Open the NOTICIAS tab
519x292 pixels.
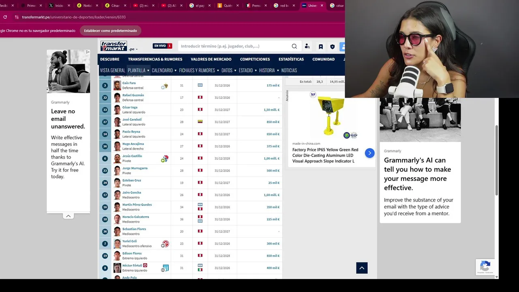pos(289,70)
